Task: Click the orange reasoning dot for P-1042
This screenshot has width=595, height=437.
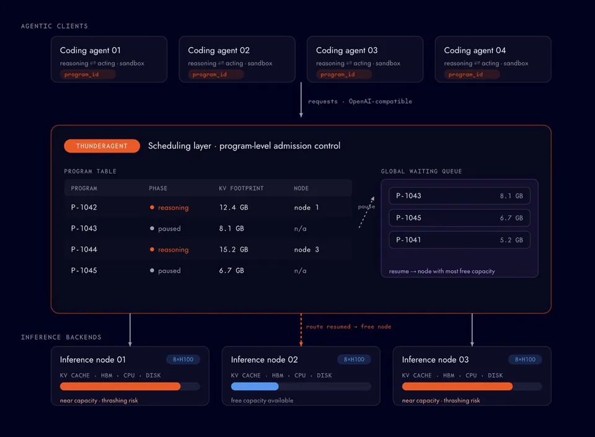Action: coord(152,208)
